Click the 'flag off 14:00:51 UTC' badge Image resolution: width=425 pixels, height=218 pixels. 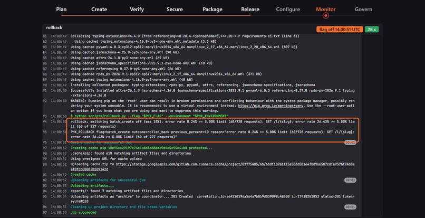tap(340, 30)
